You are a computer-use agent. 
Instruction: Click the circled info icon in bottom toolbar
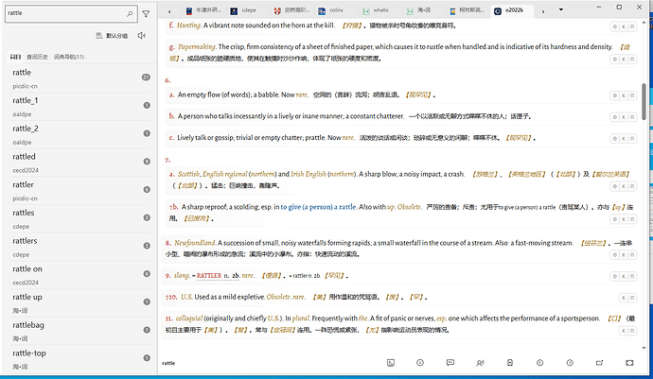click(x=420, y=363)
